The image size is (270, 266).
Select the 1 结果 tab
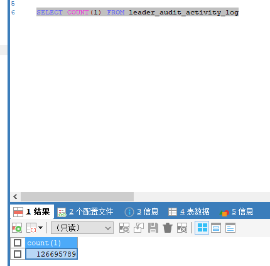32,212
